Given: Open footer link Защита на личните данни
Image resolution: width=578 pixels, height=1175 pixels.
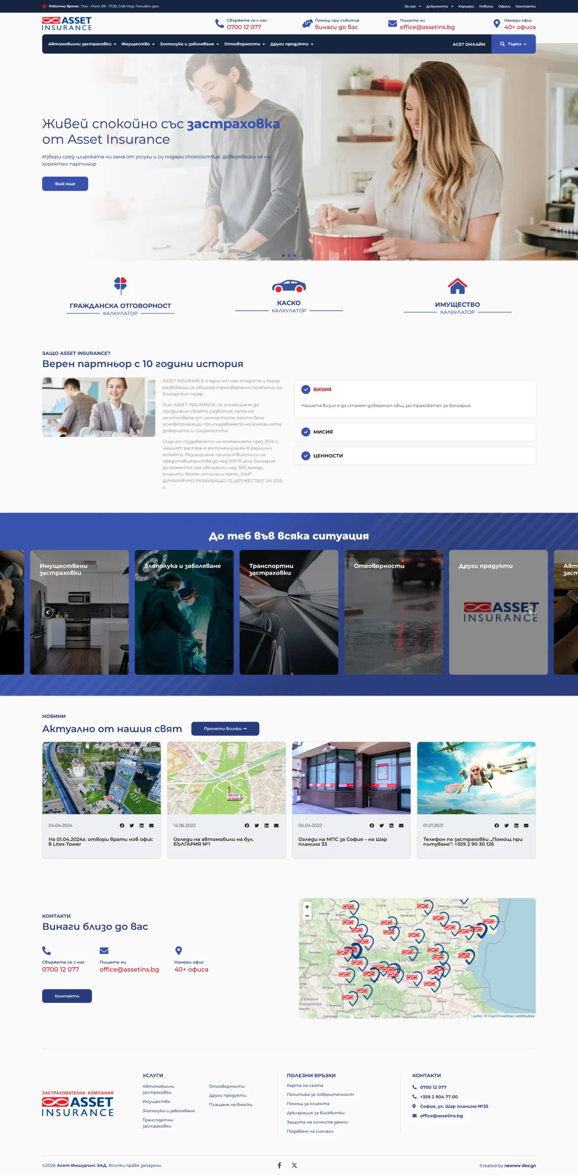Looking at the screenshot, I should click(x=317, y=1122).
